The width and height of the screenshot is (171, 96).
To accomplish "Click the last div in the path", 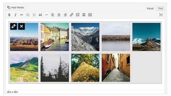I will tap(16, 92).
